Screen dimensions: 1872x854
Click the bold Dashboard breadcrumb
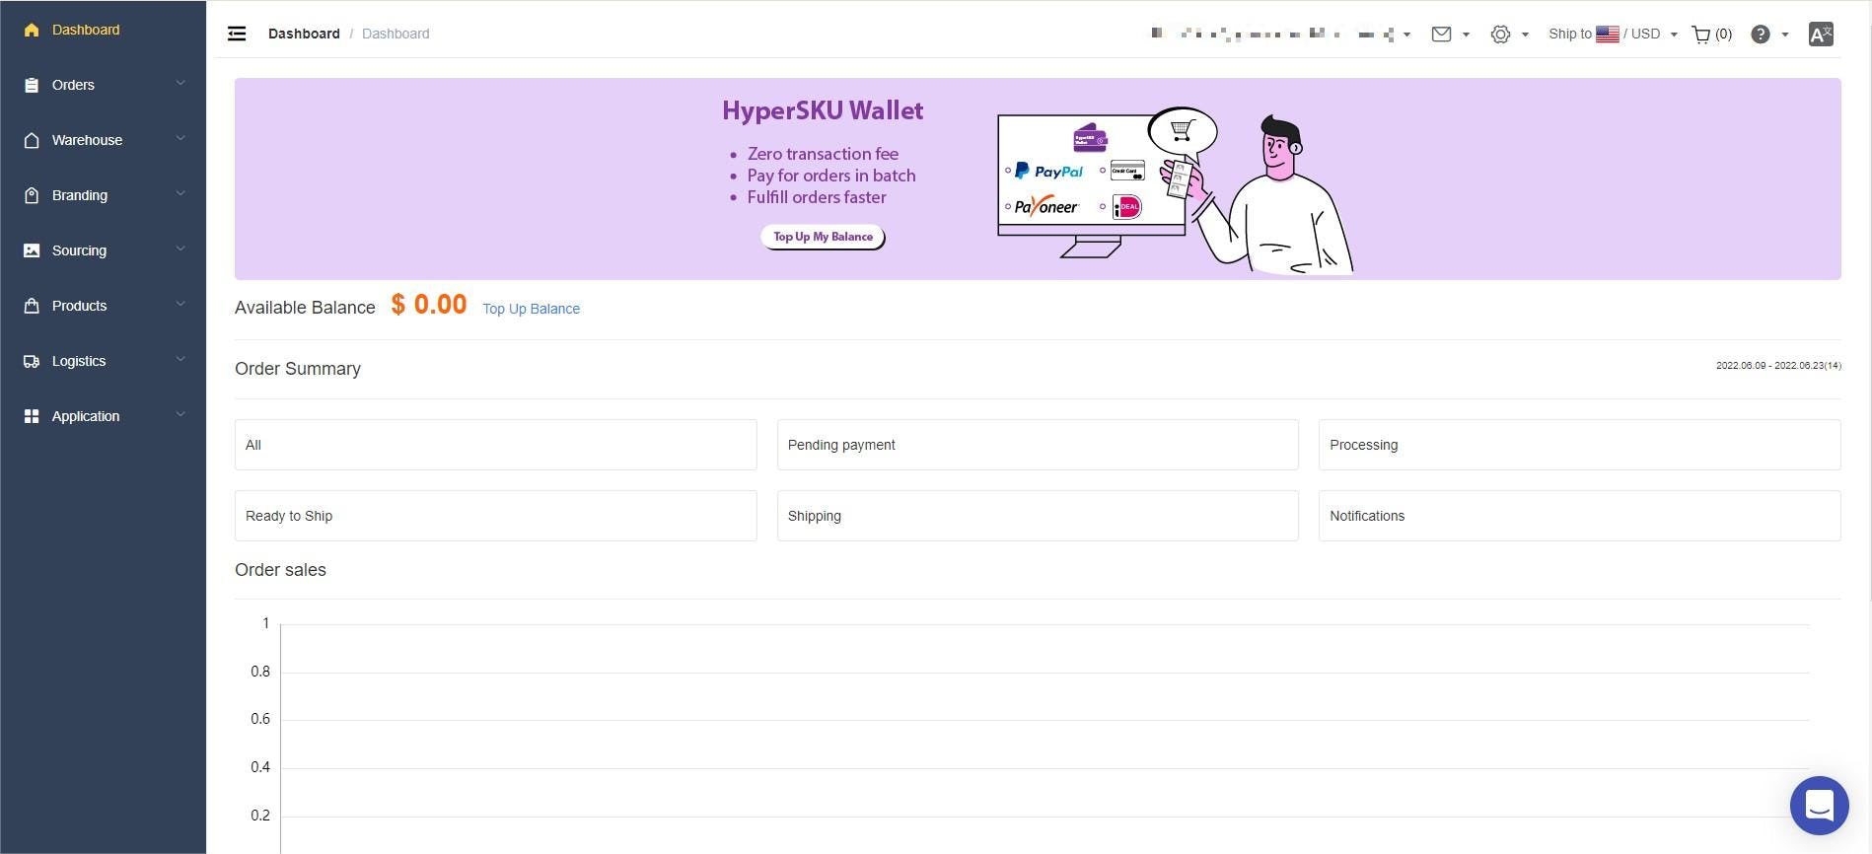tap(304, 34)
